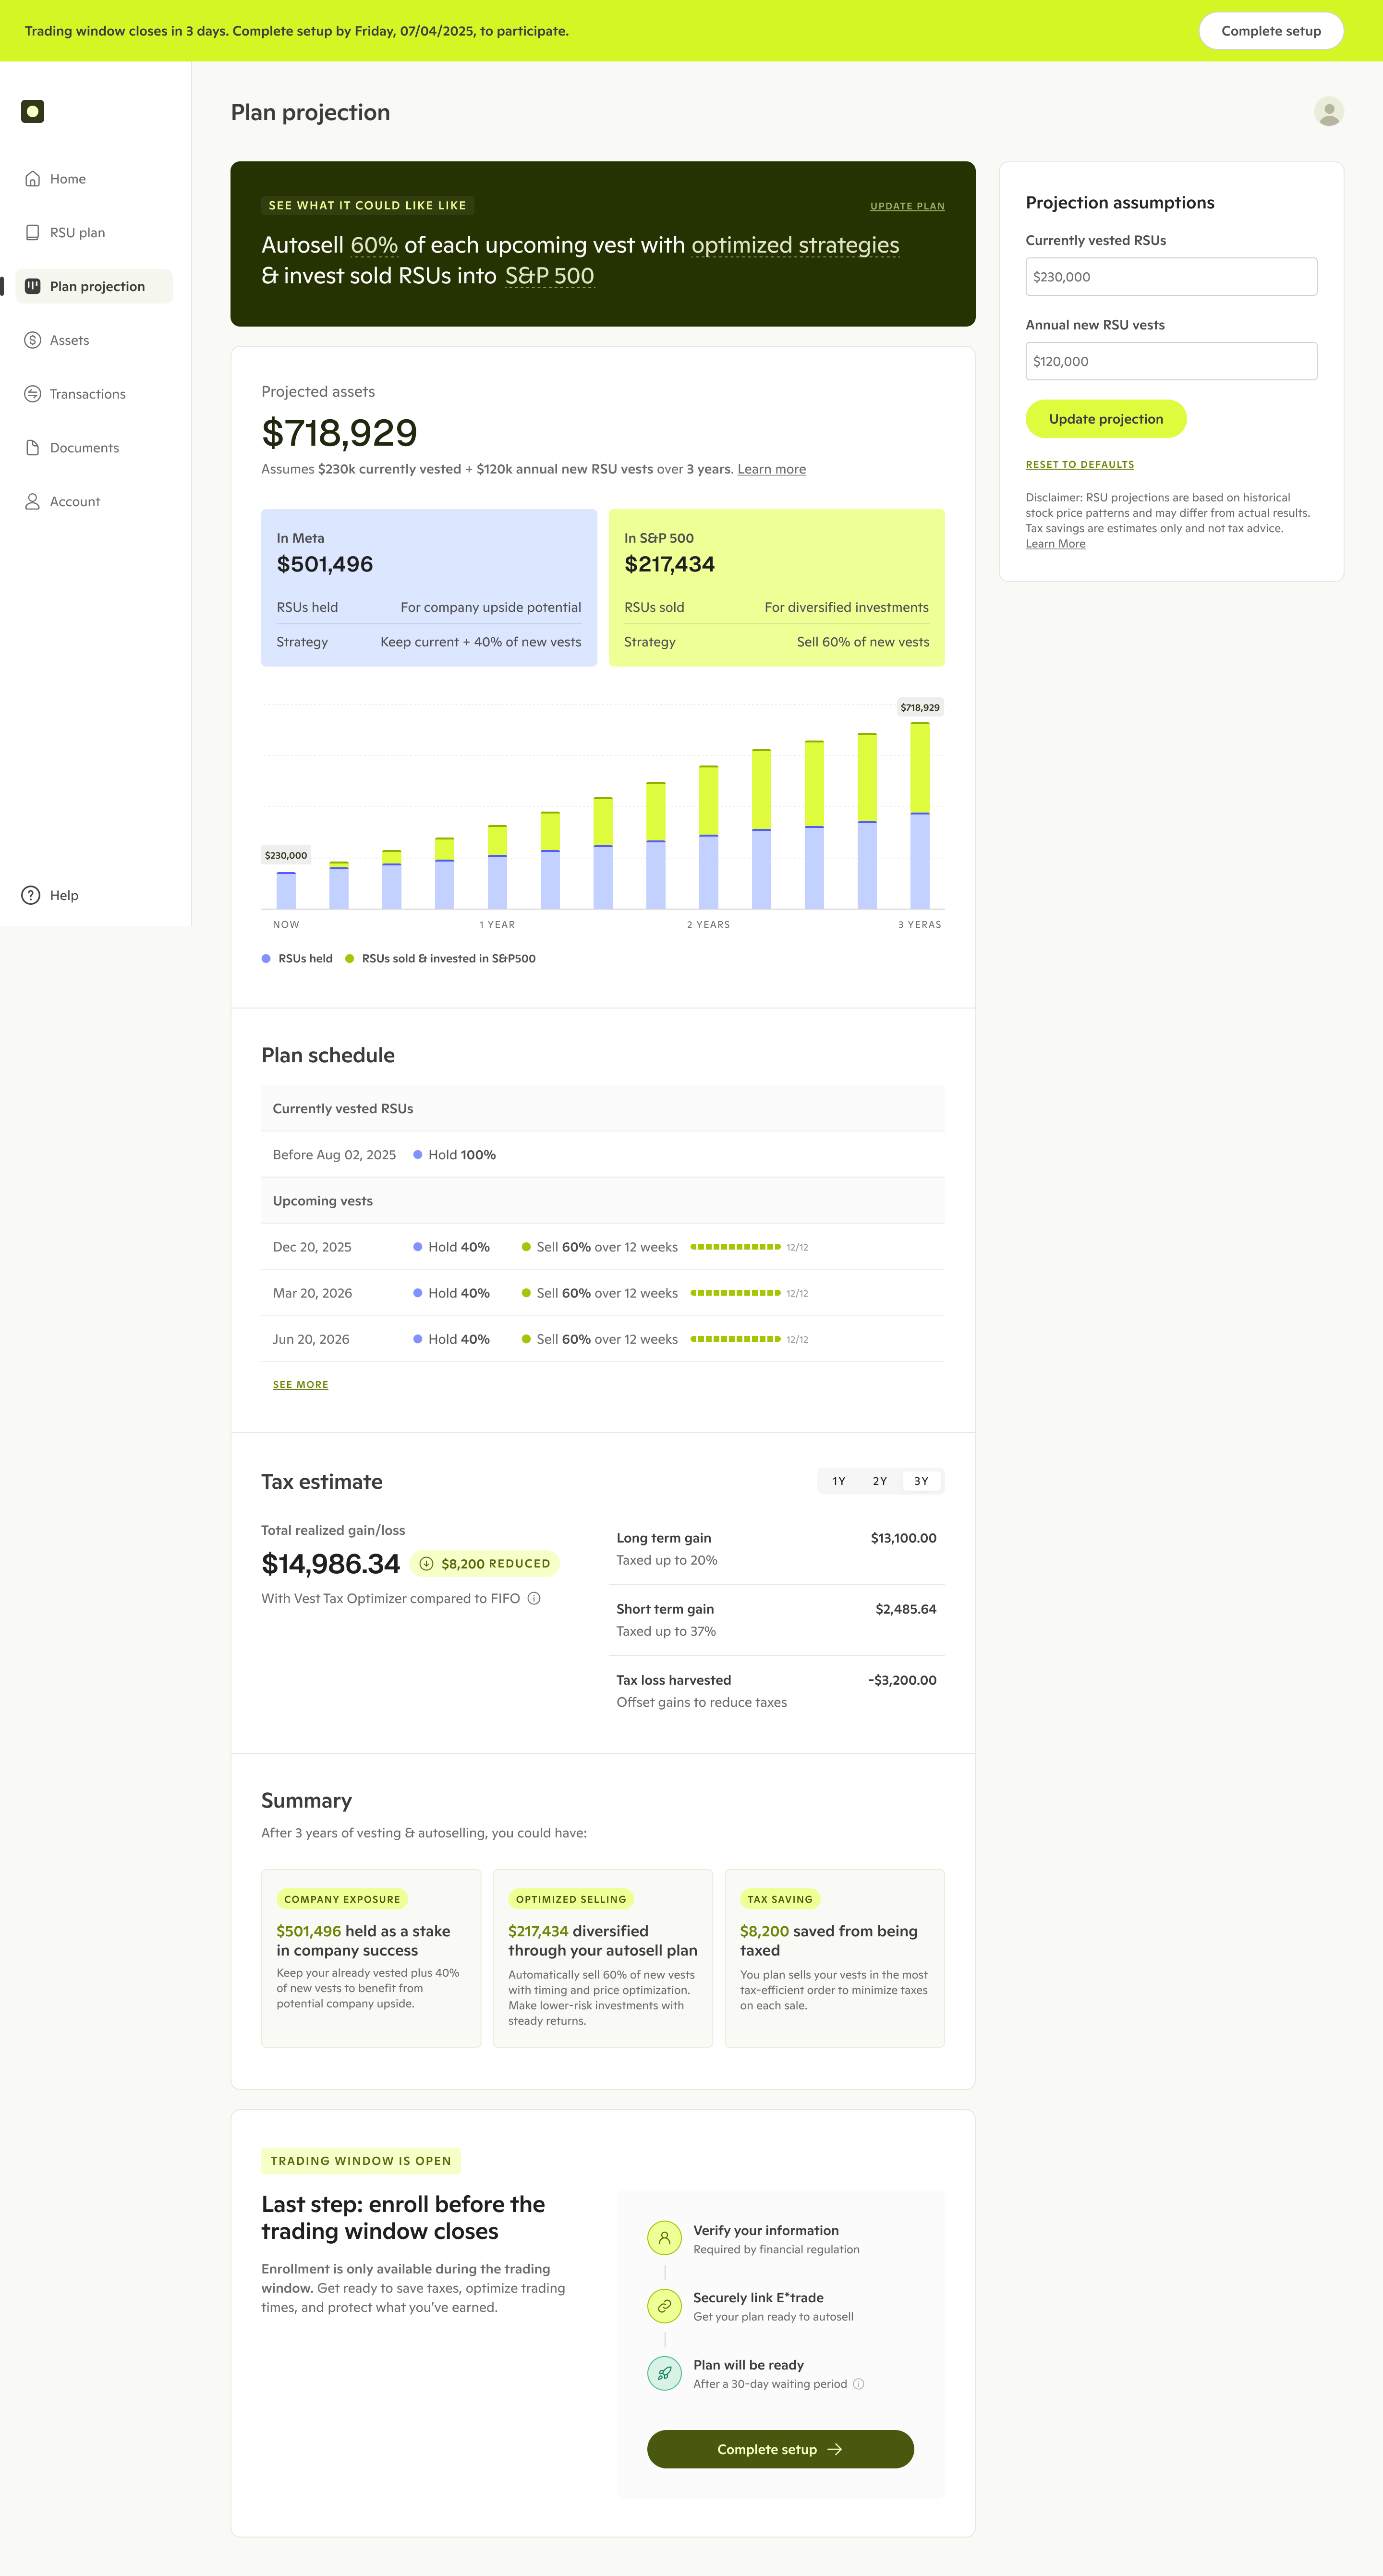Click Reset to Defaults link
The image size is (1383, 2576).
[1079, 465]
